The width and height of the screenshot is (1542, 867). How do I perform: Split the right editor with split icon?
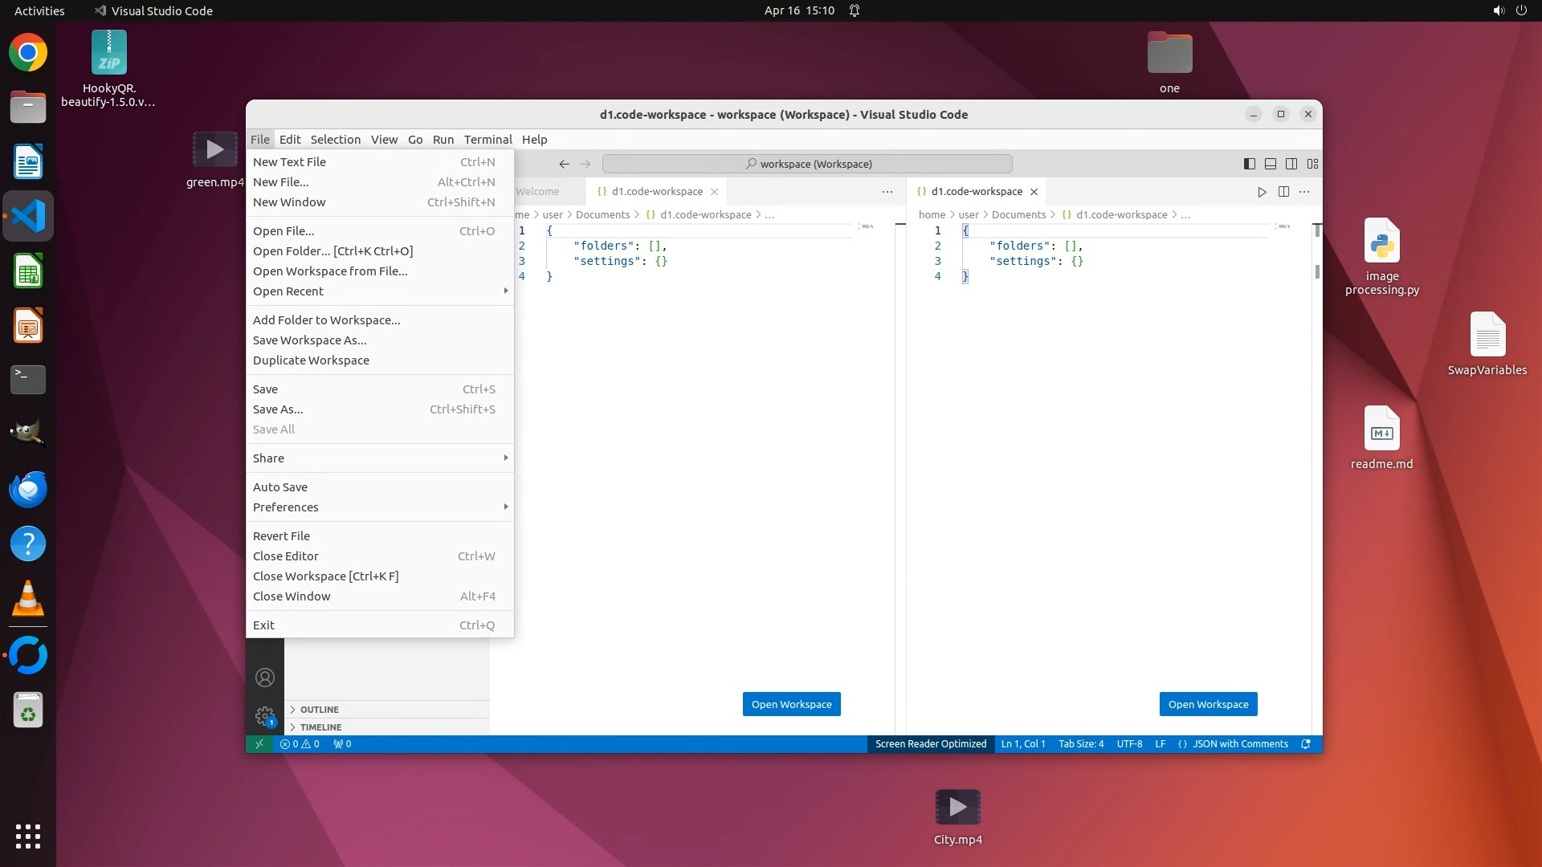(x=1283, y=192)
